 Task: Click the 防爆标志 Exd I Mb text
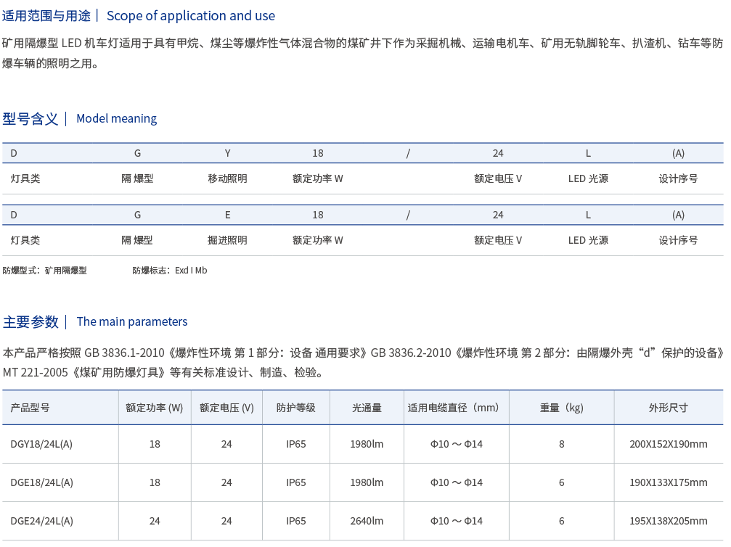[x=170, y=271]
